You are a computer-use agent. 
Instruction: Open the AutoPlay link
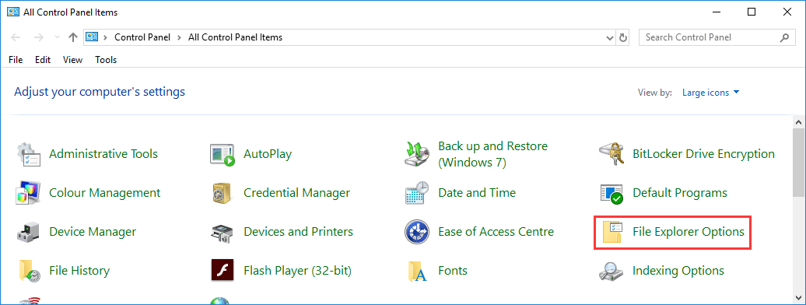point(268,154)
